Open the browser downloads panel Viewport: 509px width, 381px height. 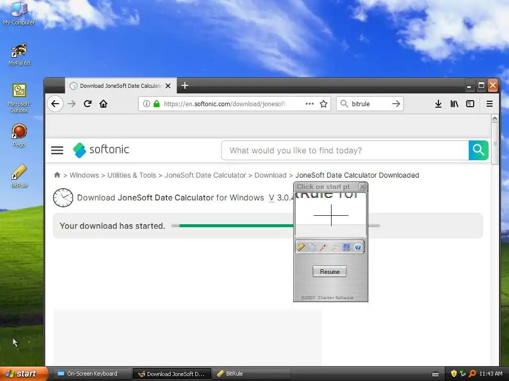438,104
